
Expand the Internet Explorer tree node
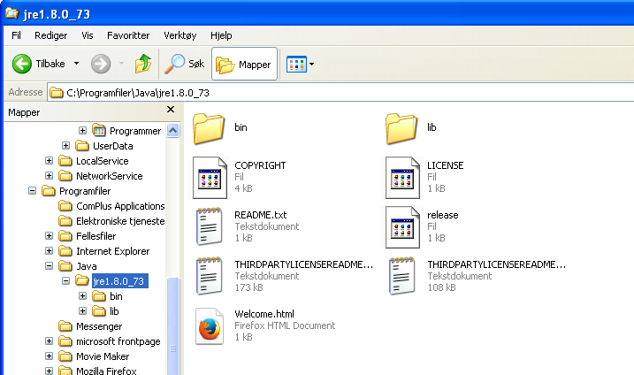tap(49, 251)
